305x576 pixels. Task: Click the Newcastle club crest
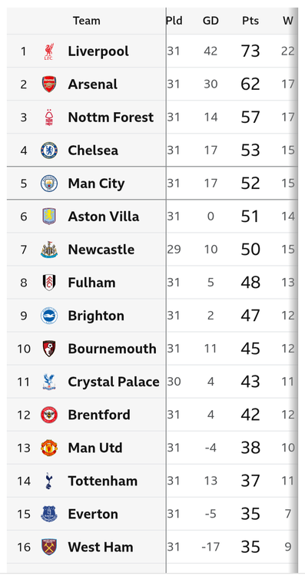pyautogui.click(x=49, y=250)
